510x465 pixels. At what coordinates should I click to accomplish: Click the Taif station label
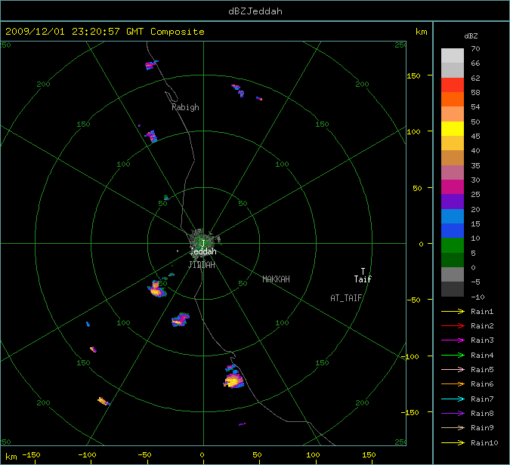pos(363,279)
